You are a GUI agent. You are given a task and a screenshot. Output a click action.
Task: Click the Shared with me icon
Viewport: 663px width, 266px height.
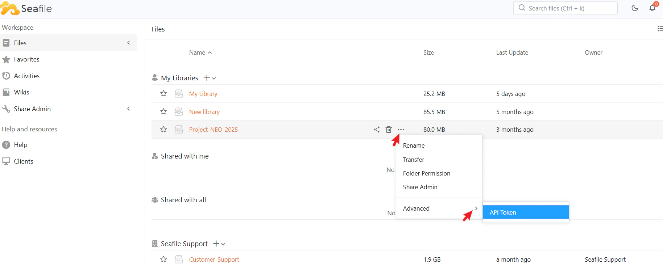point(155,156)
